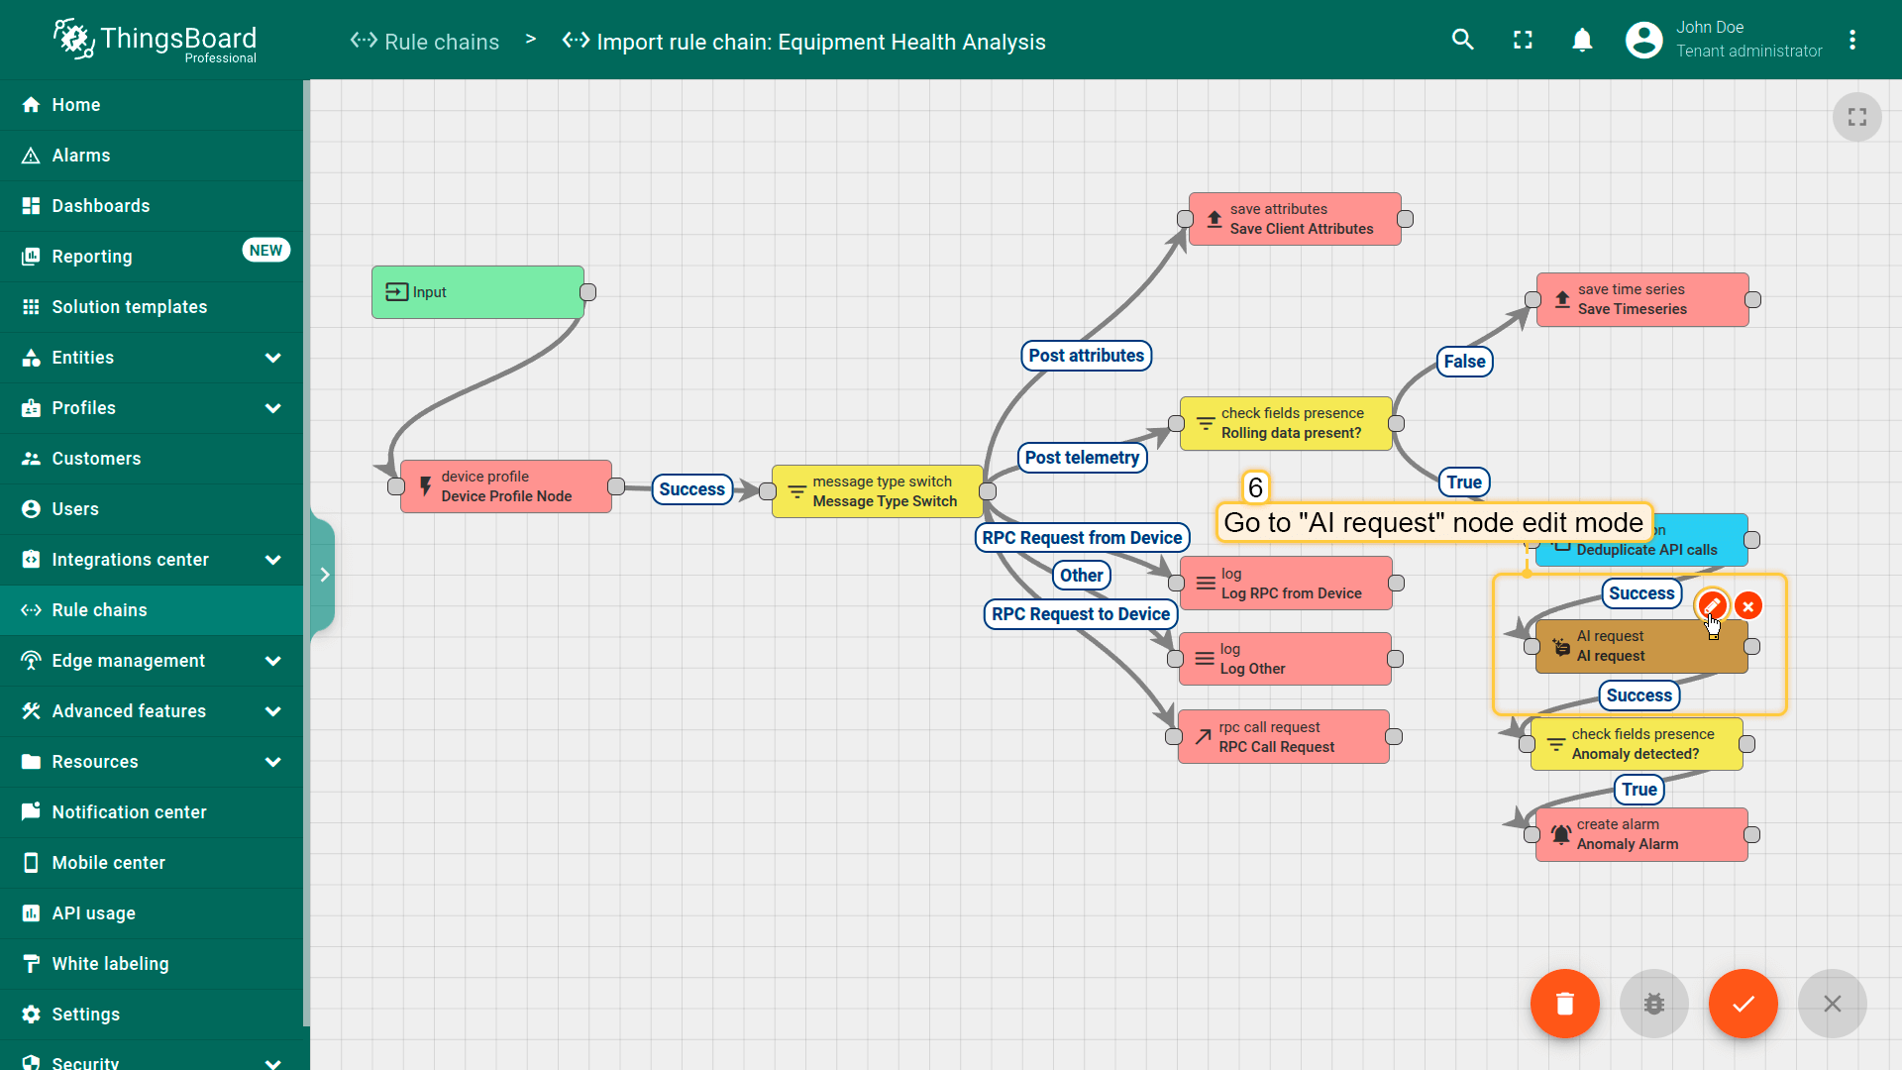The height and width of the screenshot is (1070, 1902).
Task: Open debug events bug button
Action: coord(1654,1004)
